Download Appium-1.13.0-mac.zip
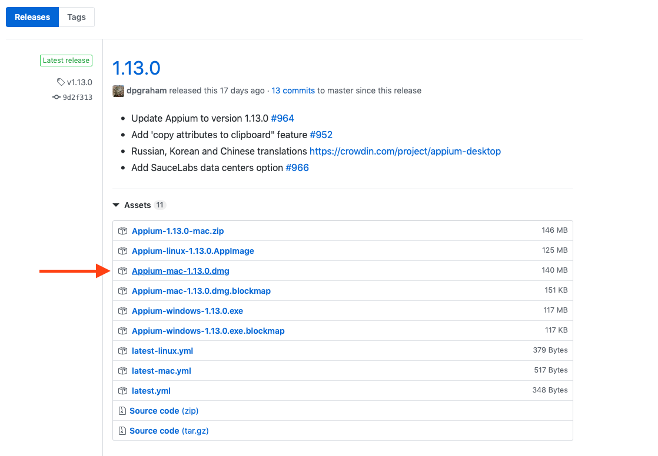 point(178,231)
